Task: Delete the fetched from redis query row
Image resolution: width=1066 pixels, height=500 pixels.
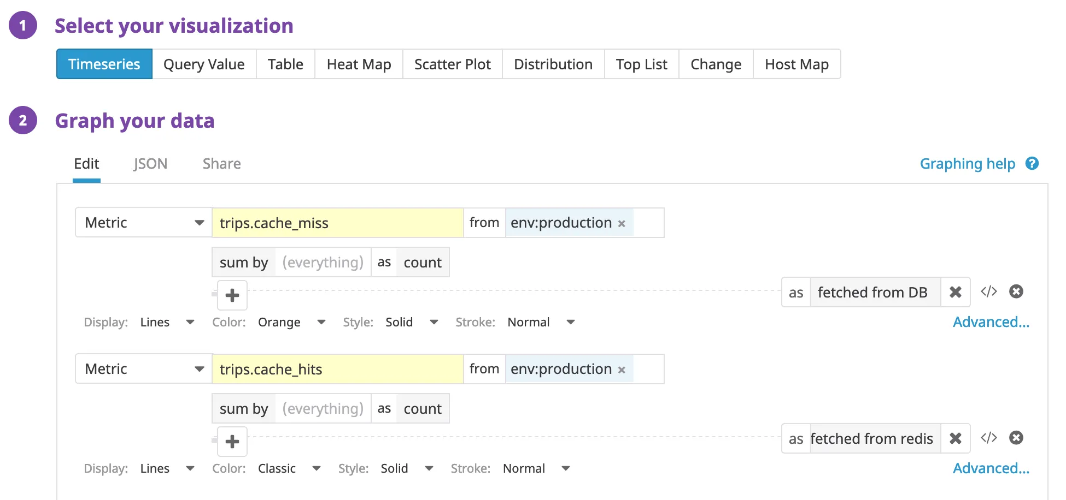Action: pyautogui.click(x=1016, y=438)
